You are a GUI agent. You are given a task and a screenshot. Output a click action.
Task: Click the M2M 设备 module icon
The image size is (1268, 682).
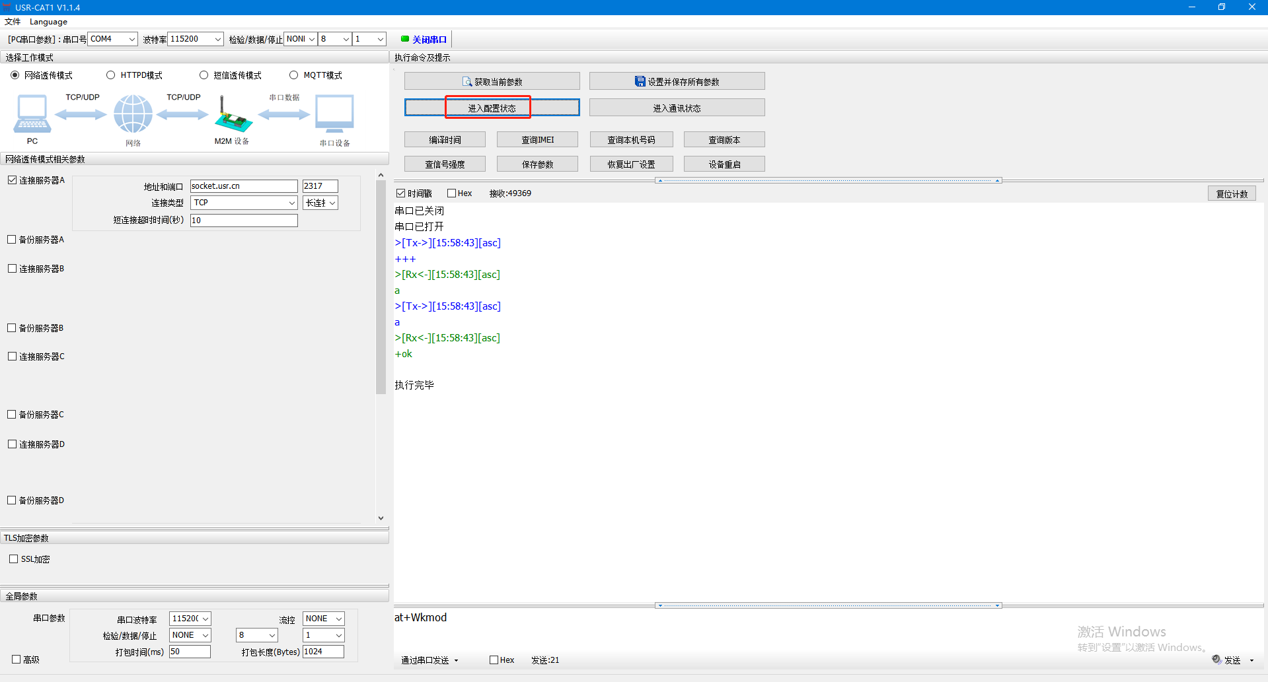click(233, 116)
